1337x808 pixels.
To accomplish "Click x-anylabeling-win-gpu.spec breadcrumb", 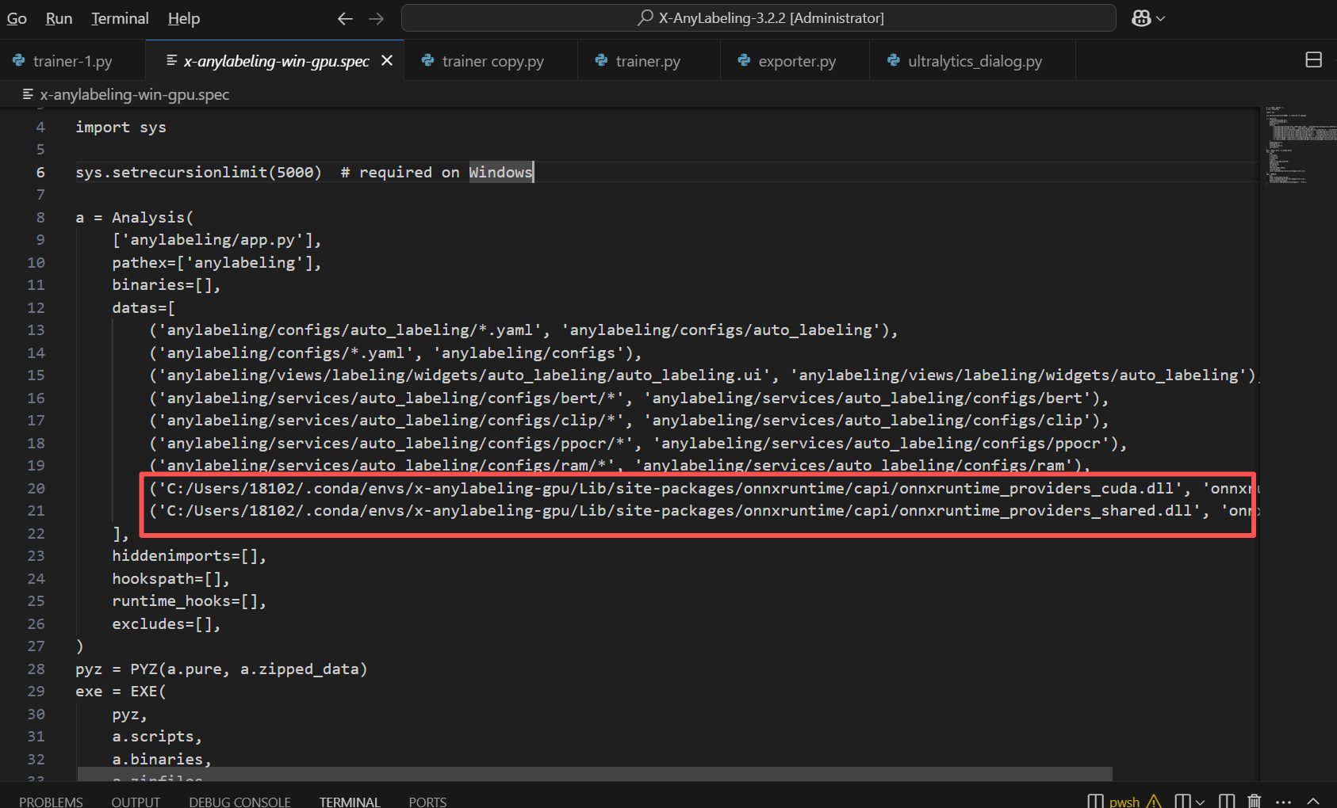I will click(134, 94).
